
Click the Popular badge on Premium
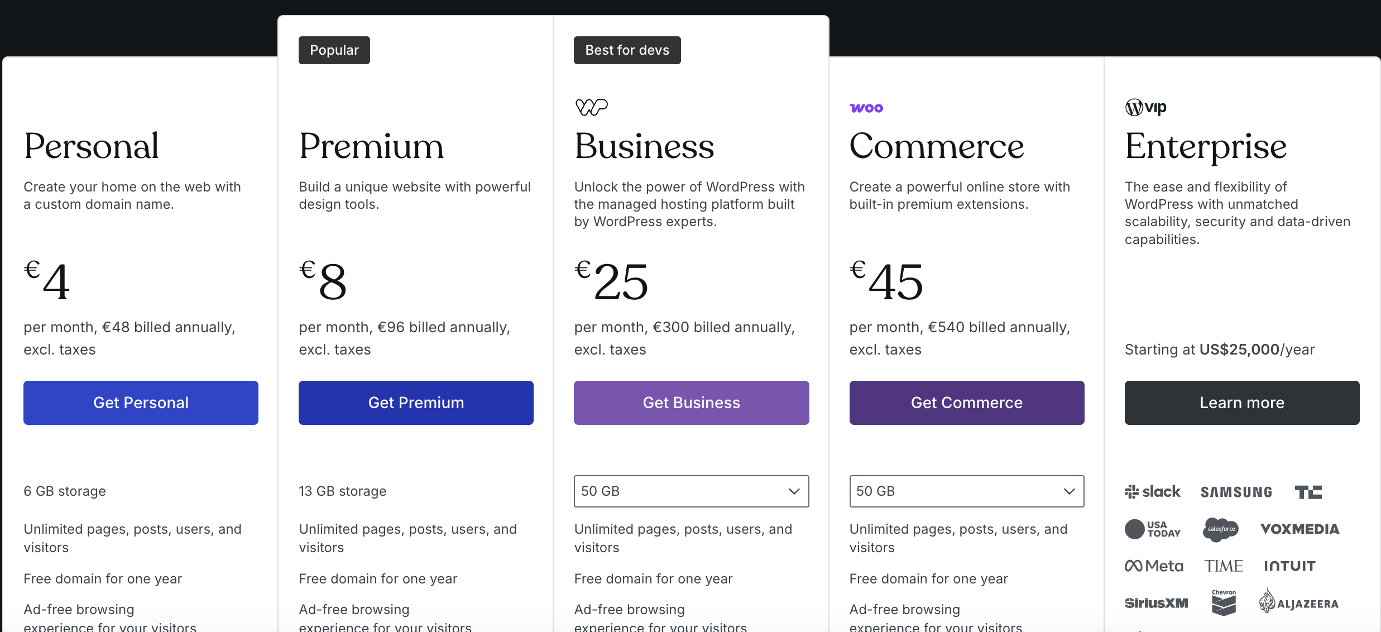click(334, 50)
